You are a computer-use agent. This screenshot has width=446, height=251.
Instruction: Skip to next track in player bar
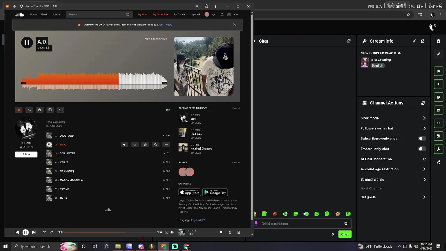pyautogui.click(x=34, y=233)
